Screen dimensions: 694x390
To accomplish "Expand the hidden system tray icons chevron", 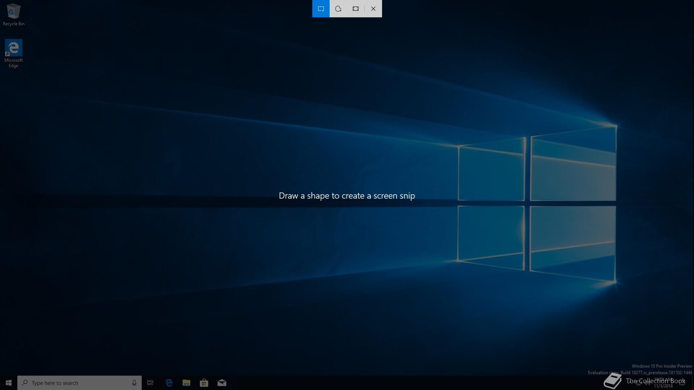I will [x=630, y=383].
